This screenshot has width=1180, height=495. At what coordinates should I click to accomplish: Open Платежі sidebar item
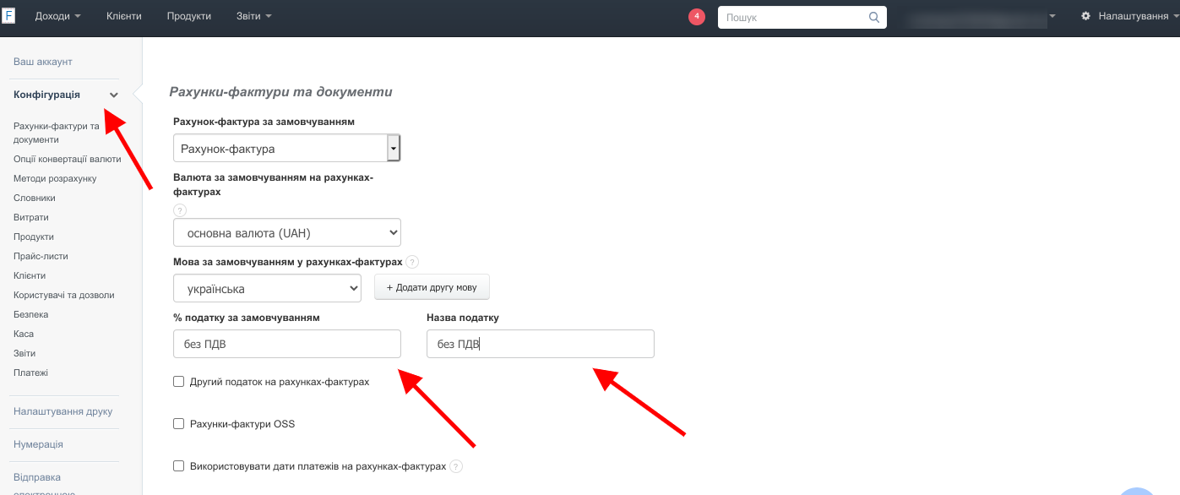(x=31, y=373)
